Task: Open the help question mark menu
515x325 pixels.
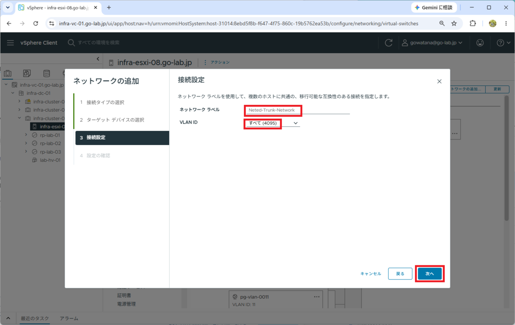Action: click(x=503, y=43)
